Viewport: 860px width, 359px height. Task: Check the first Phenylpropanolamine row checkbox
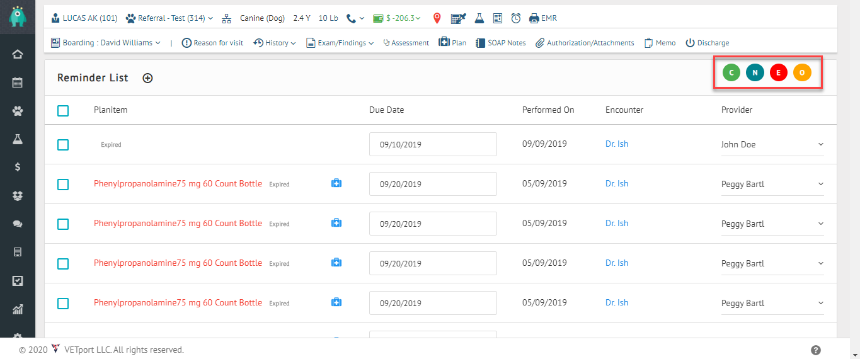[x=63, y=185]
